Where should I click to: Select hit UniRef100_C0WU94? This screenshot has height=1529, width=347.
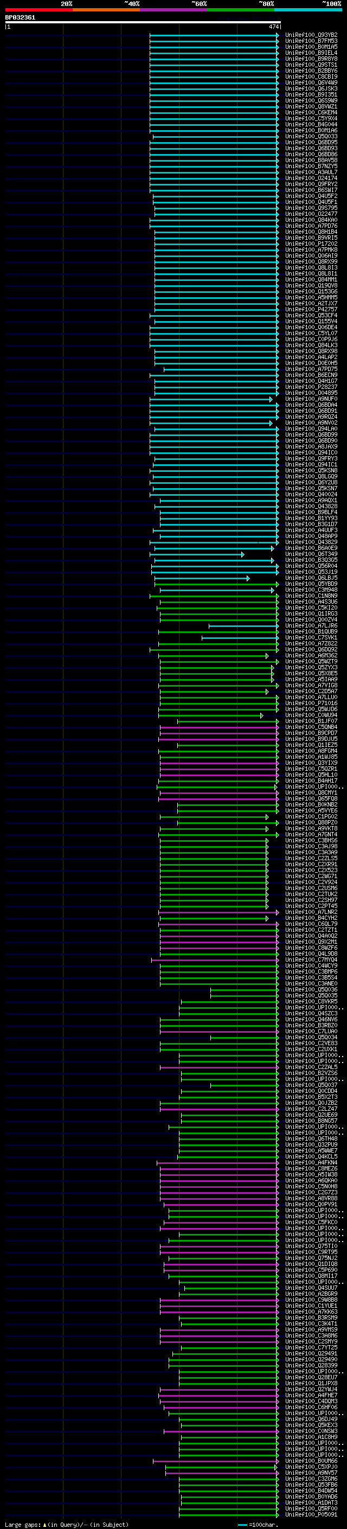311,715
